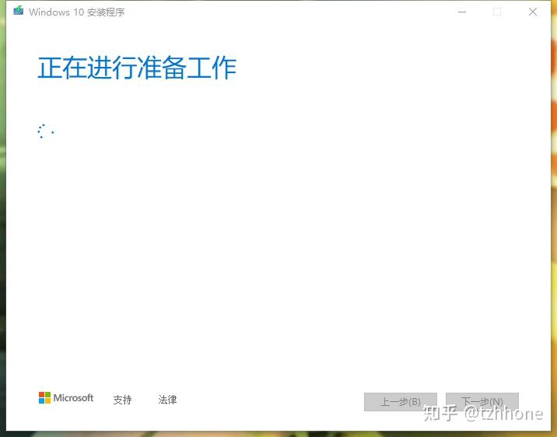Click the 上一步(B) back button
Screen dimensions: 557x437
click(401, 402)
